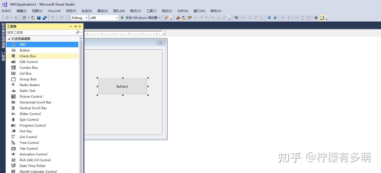
Task: Click the Save All toolbar icon
Action: point(44,18)
